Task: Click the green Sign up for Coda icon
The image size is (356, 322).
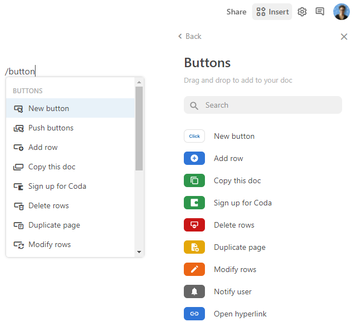Action: pyautogui.click(x=194, y=203)
